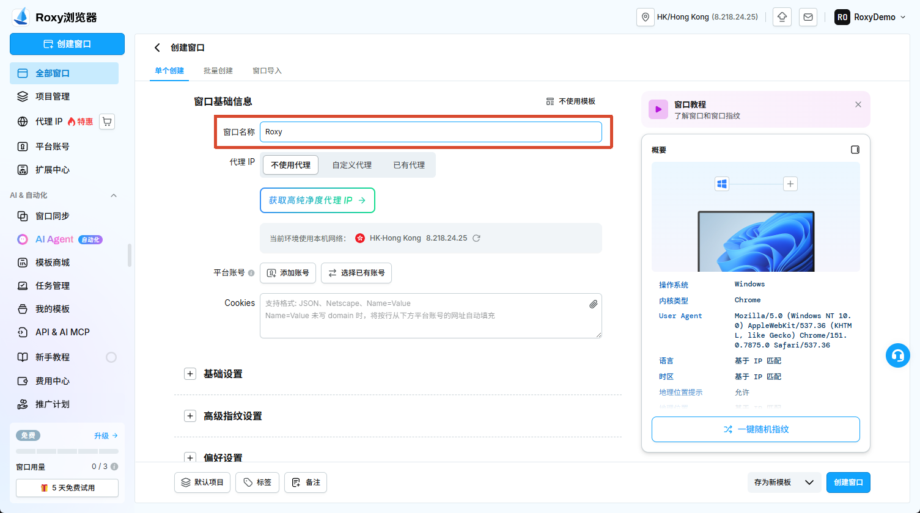
Task: Click the refresh icon next to 8.218.24.25
Action: coord(476,238)
